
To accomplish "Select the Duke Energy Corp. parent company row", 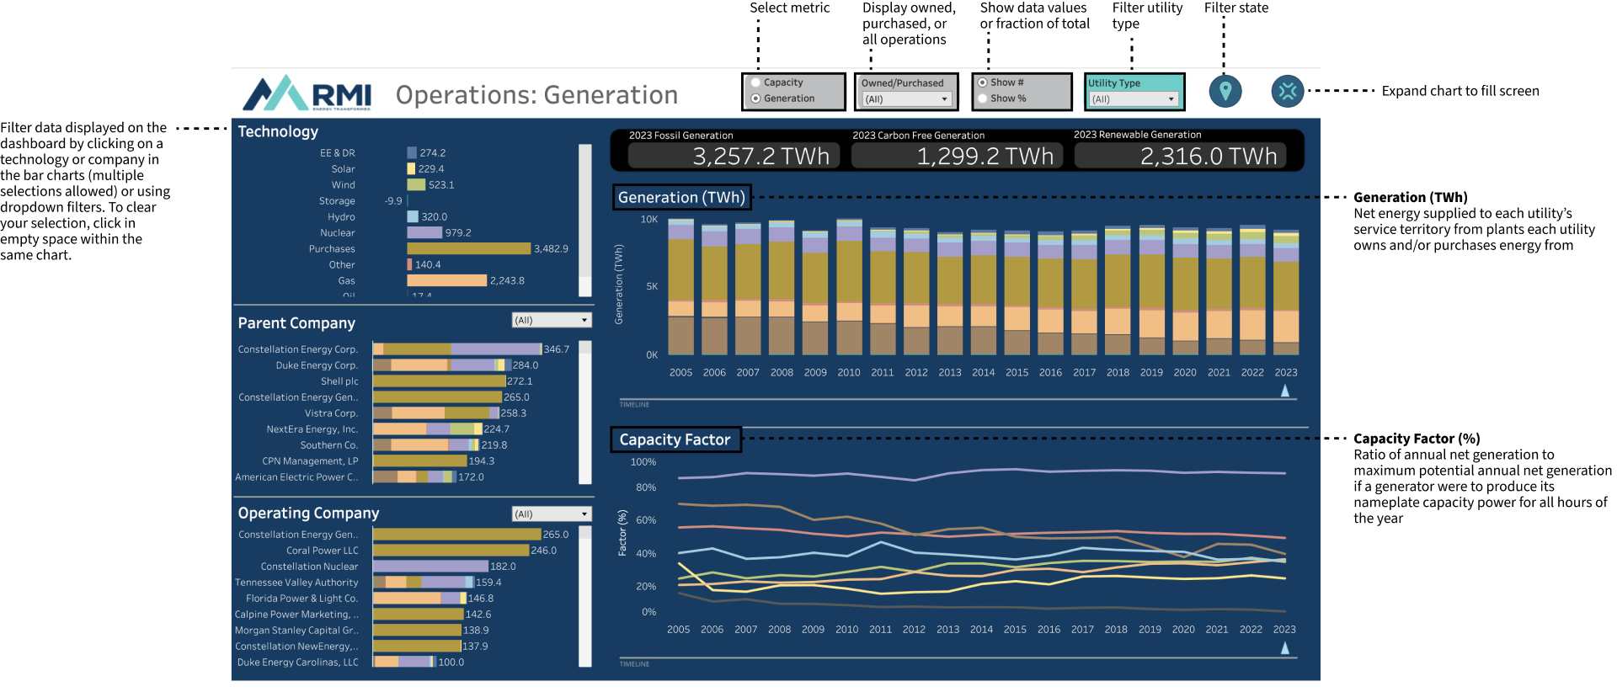I will click(x=317, y=365).
